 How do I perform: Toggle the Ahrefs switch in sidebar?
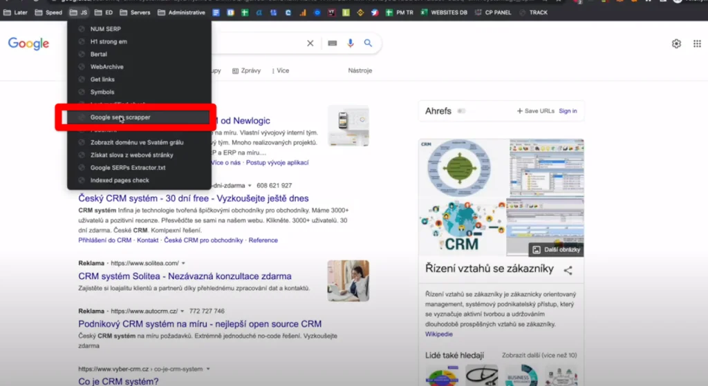pyautogui.click(x=461, y=111)
